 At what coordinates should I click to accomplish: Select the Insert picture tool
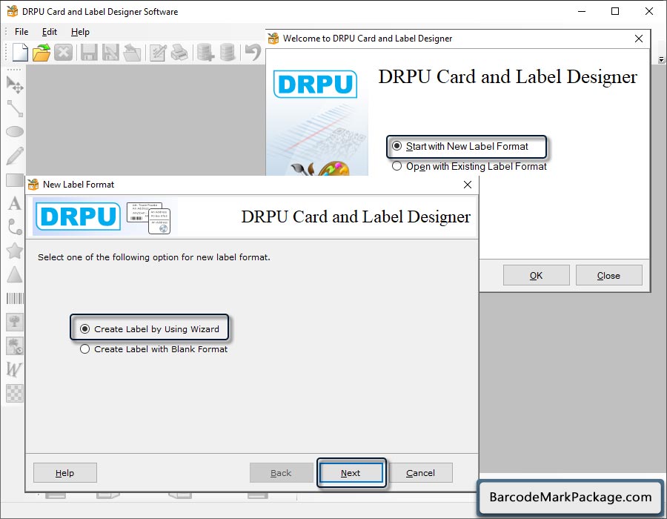click(15, 322)
